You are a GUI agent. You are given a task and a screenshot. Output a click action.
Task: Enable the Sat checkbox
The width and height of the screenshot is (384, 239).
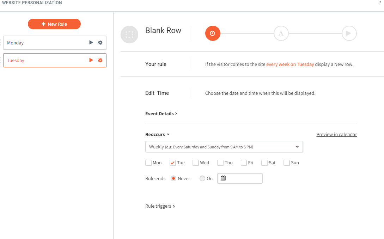(264, 163)
